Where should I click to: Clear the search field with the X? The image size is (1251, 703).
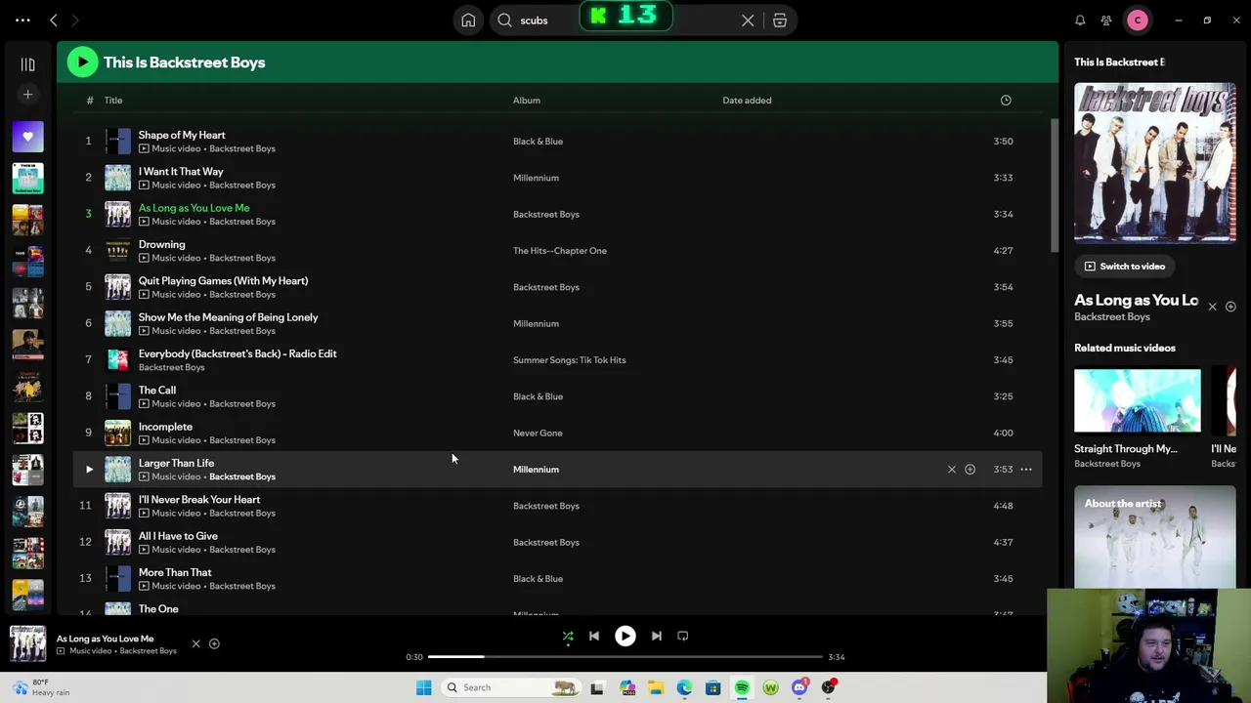pyautogui.click(x=748, y=21)
